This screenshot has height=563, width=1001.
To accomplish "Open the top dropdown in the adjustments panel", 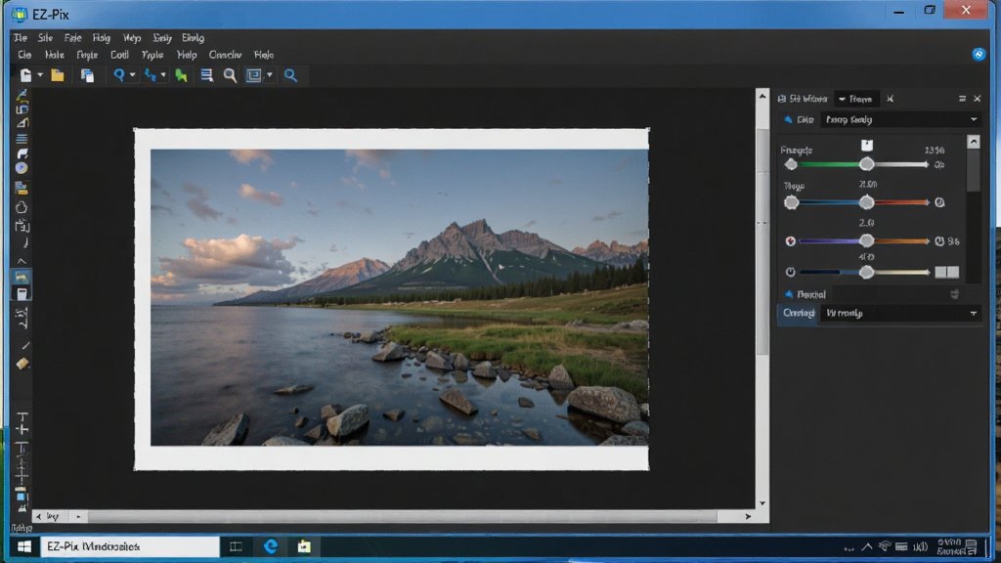I will (x=900, y=119).
